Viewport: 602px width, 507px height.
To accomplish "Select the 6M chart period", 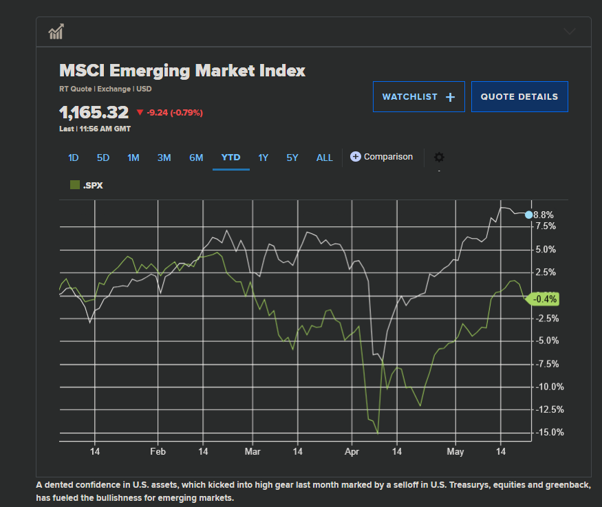I will pyautogui.click(x=196, y=158).
